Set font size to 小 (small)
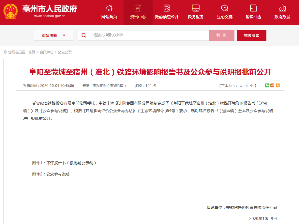The width and height of the screenshot is (299, 224). point(251,86)
